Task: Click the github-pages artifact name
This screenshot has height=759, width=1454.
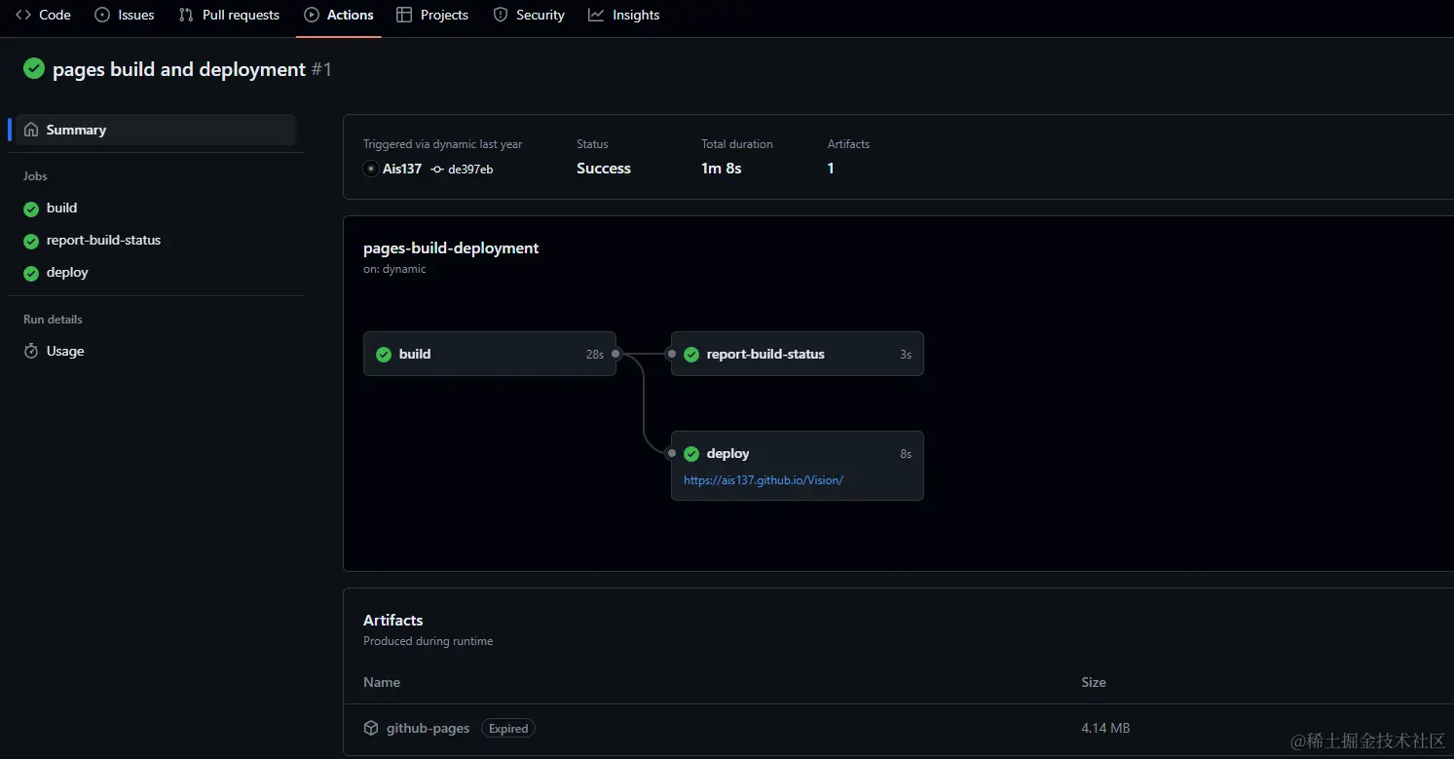Action: tap(429, 728)
